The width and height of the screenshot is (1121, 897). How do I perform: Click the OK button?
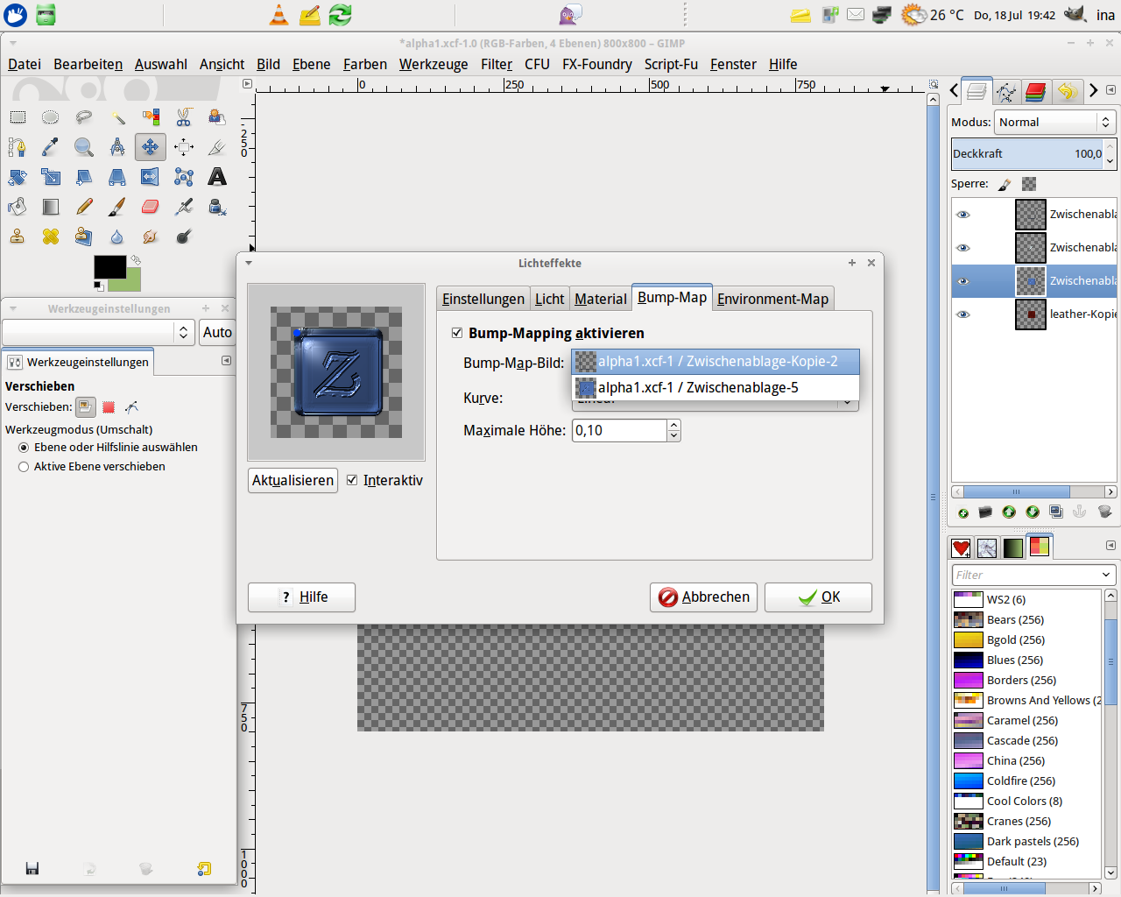(x=818, y=597)
